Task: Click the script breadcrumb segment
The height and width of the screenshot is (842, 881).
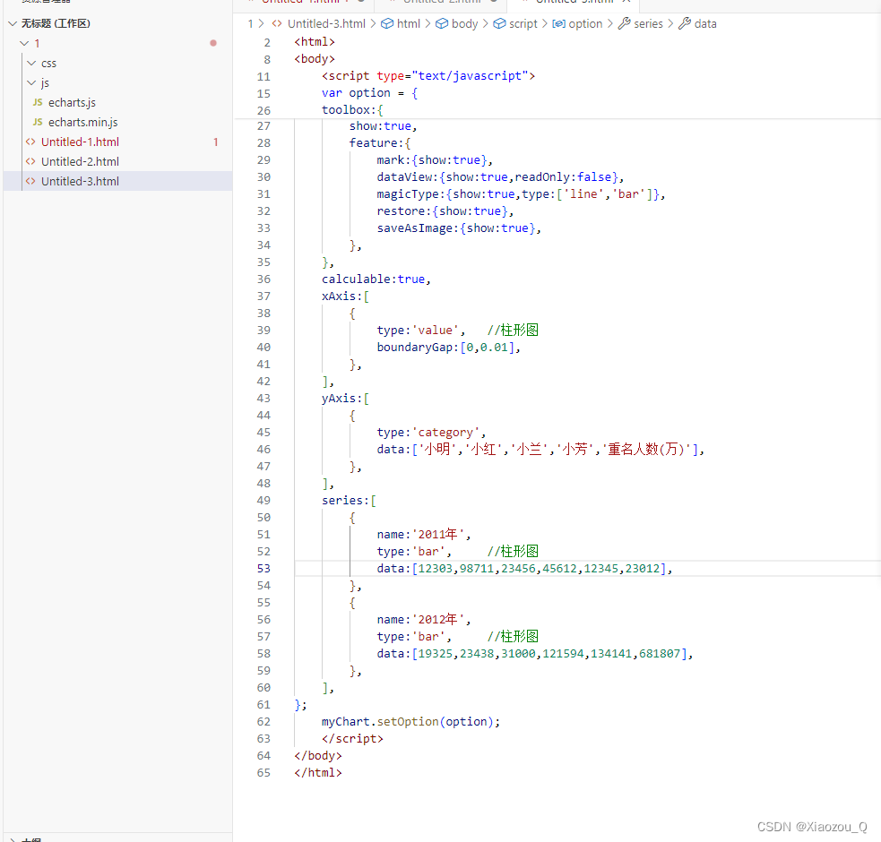Action: click(x=523, y=23)
